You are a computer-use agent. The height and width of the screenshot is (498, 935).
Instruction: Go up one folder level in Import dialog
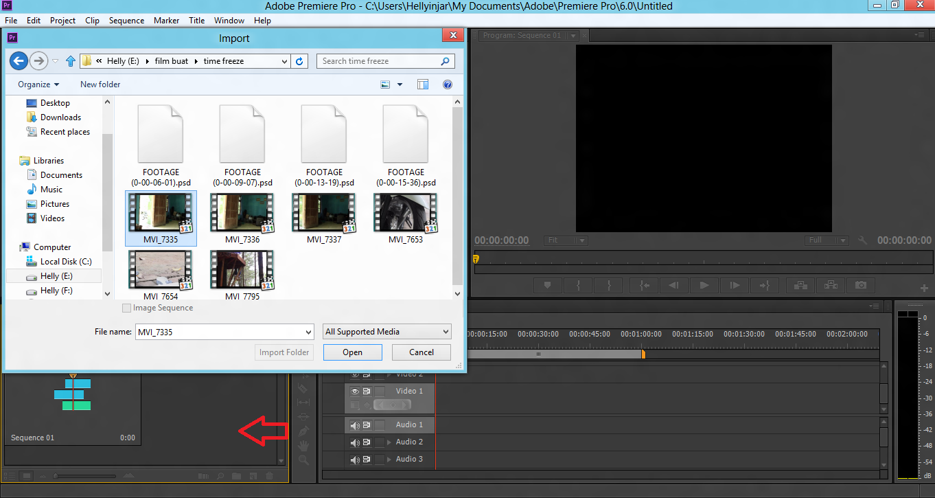70,61
